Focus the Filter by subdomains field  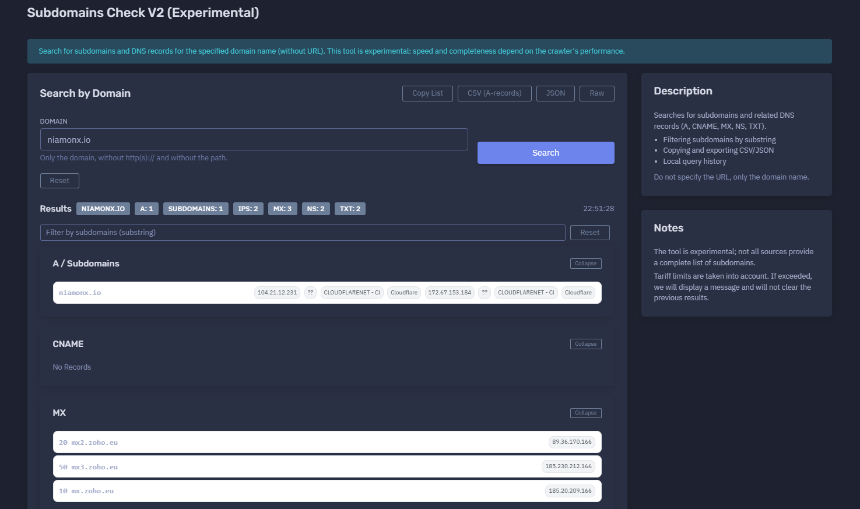[x=303, y=233]
